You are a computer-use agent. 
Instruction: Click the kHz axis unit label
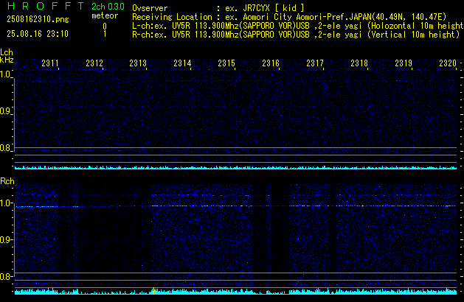[7, 60]
